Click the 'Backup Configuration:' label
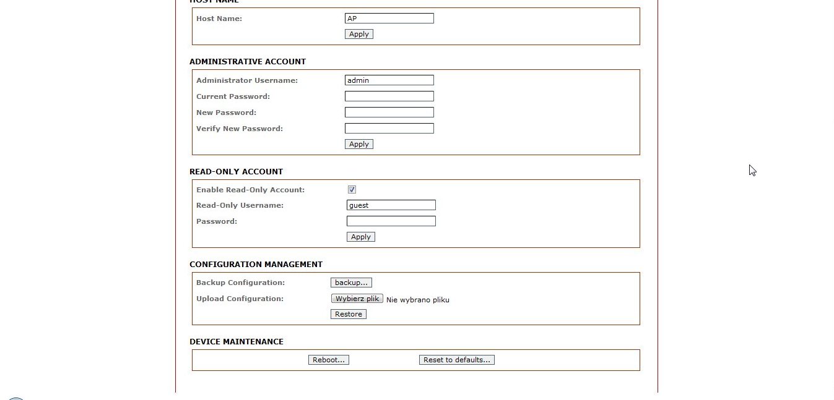Image resolution: width=834 pixels, height=400 pixels. click(x=240, y=283)
